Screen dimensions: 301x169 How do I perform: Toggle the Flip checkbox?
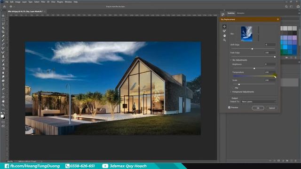[233, 88]
